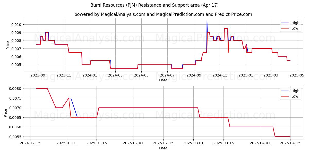The height and width of the screenshot is (154, 309).
Task: Click the 2024-07 date tick label
Action: coord(167,75)
